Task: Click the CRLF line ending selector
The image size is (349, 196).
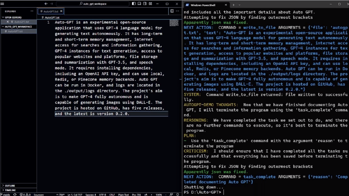Action: 112,195
